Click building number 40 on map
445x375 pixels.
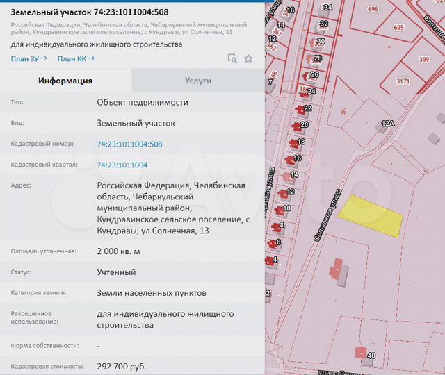[x=361, y=353]
